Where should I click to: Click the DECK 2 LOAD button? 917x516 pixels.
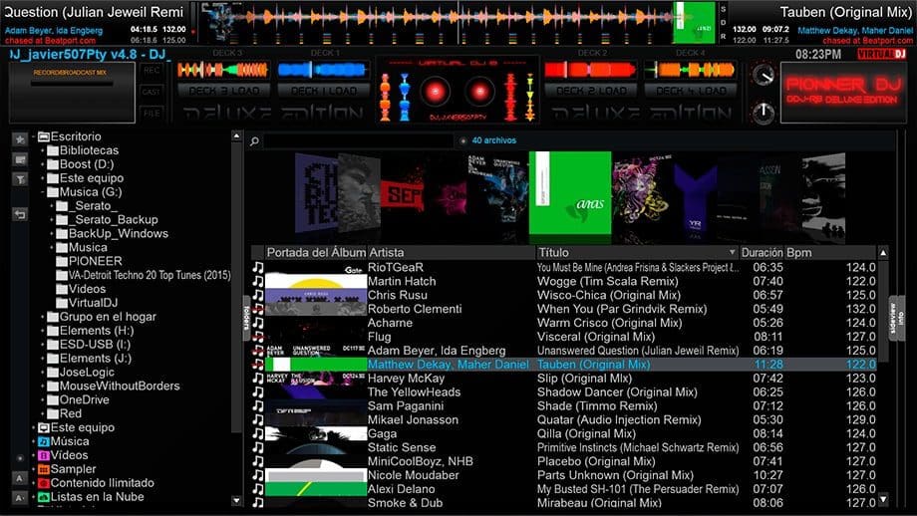tap(591, 92)
